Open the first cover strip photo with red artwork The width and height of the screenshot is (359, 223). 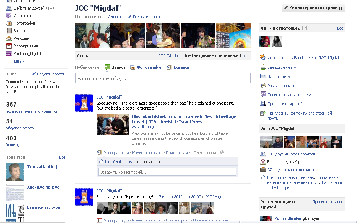[x=93, y=36]
